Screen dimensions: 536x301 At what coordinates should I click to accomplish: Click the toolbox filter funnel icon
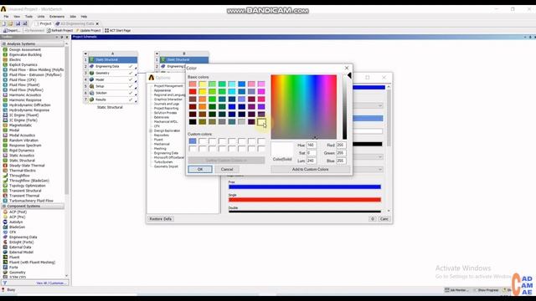click(x=4, y=283)
